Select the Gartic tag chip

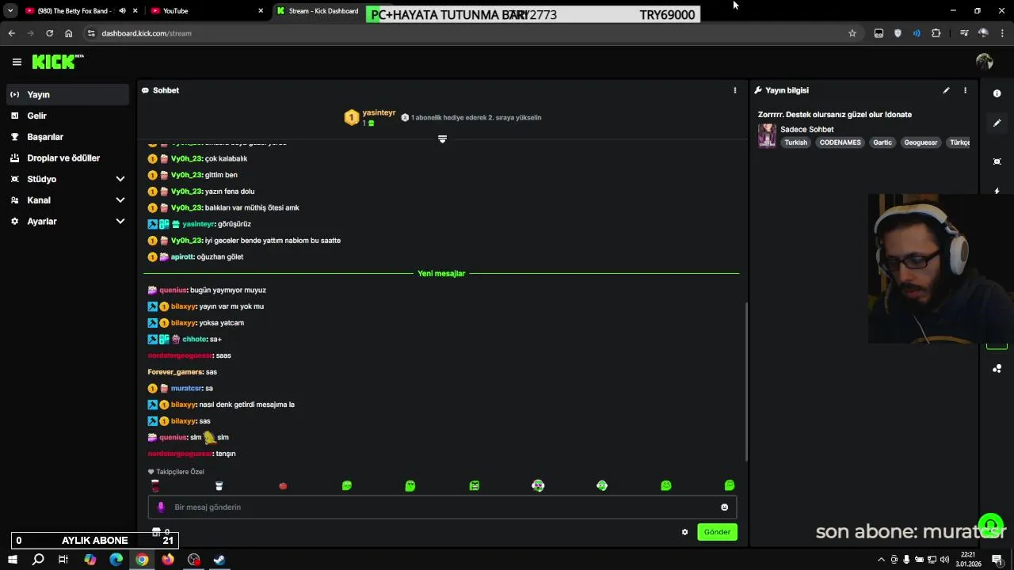click(x=882, y=142)
